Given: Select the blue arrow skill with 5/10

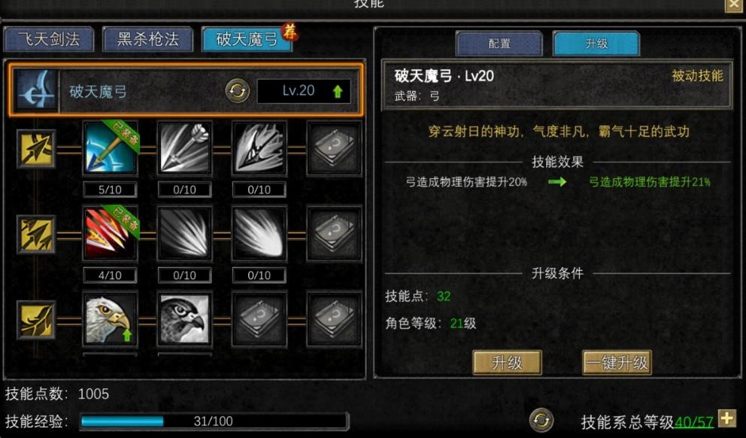Looking at the screenshot, I should click(x=110, y=148).
